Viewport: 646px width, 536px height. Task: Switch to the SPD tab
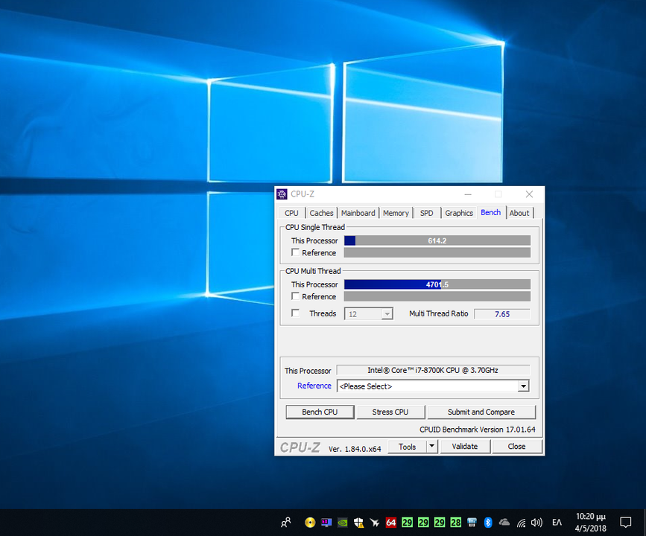(426, 213)
